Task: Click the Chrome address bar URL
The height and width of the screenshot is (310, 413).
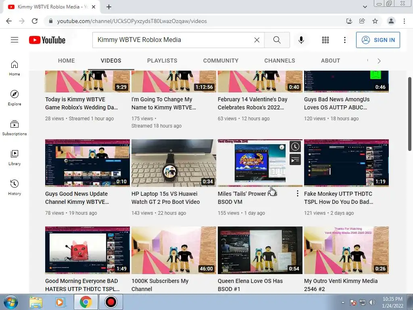Action: click(132, 21)
